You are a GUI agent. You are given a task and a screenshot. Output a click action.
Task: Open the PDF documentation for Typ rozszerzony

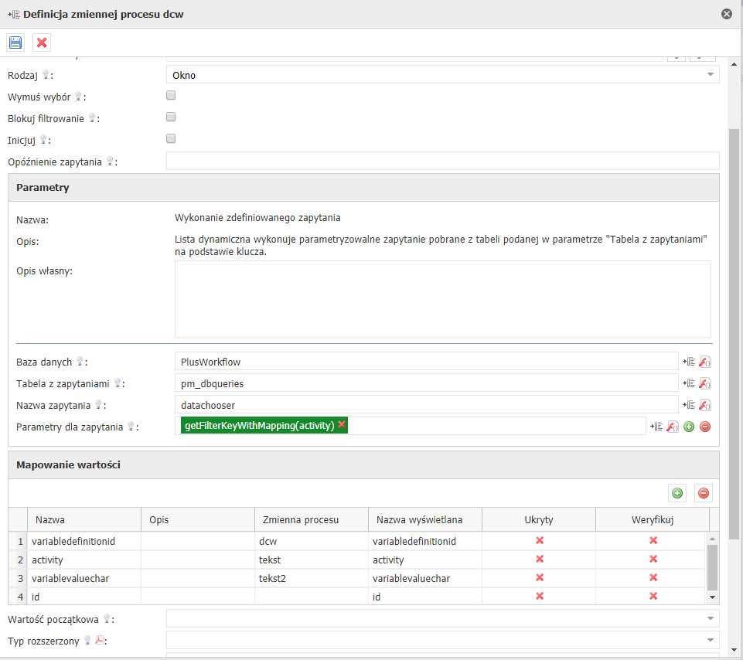(100, 640)
